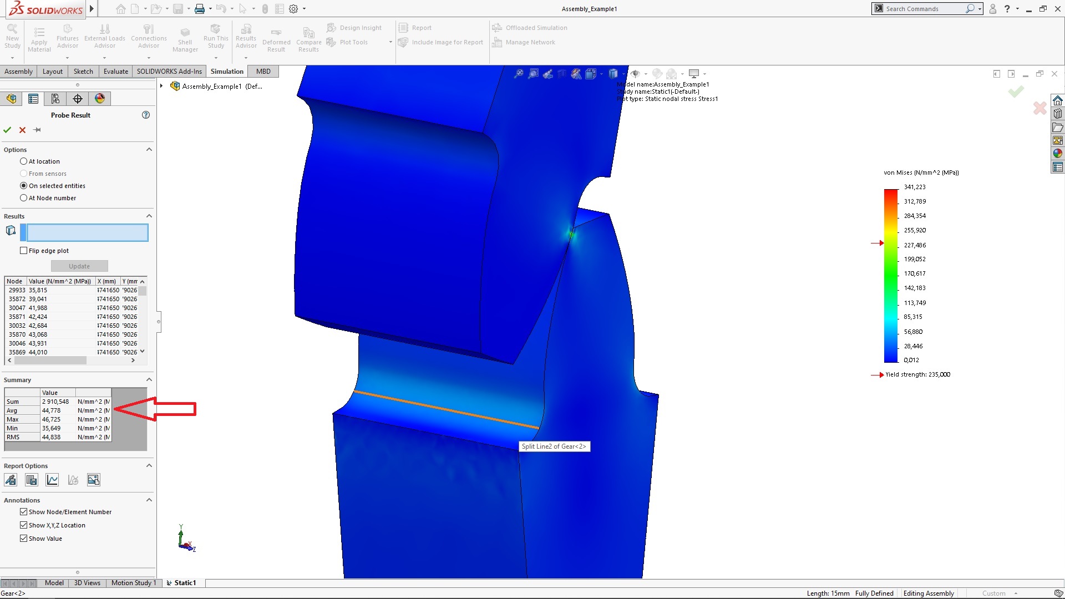Open the DimXpertManager crosshair tab
This screenshot has width=1065, height=599.
[x=78, y=99]
